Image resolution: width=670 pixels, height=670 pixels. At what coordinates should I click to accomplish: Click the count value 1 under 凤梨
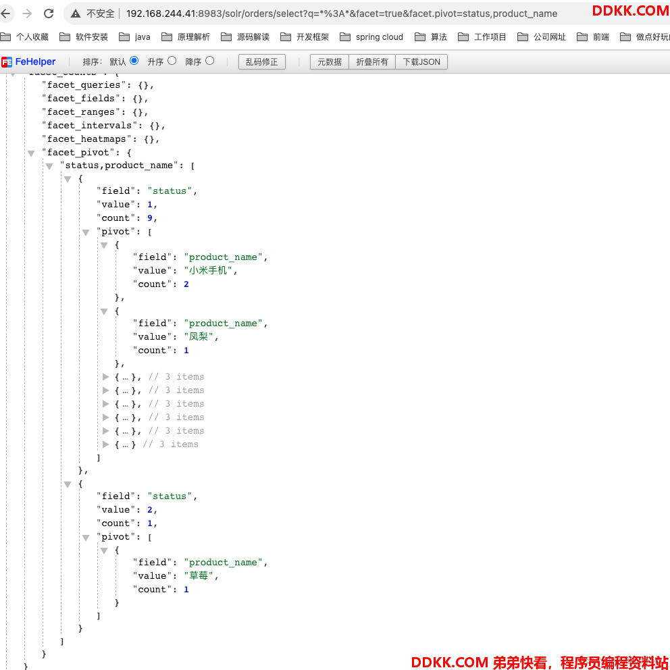[x=186, y=351]
